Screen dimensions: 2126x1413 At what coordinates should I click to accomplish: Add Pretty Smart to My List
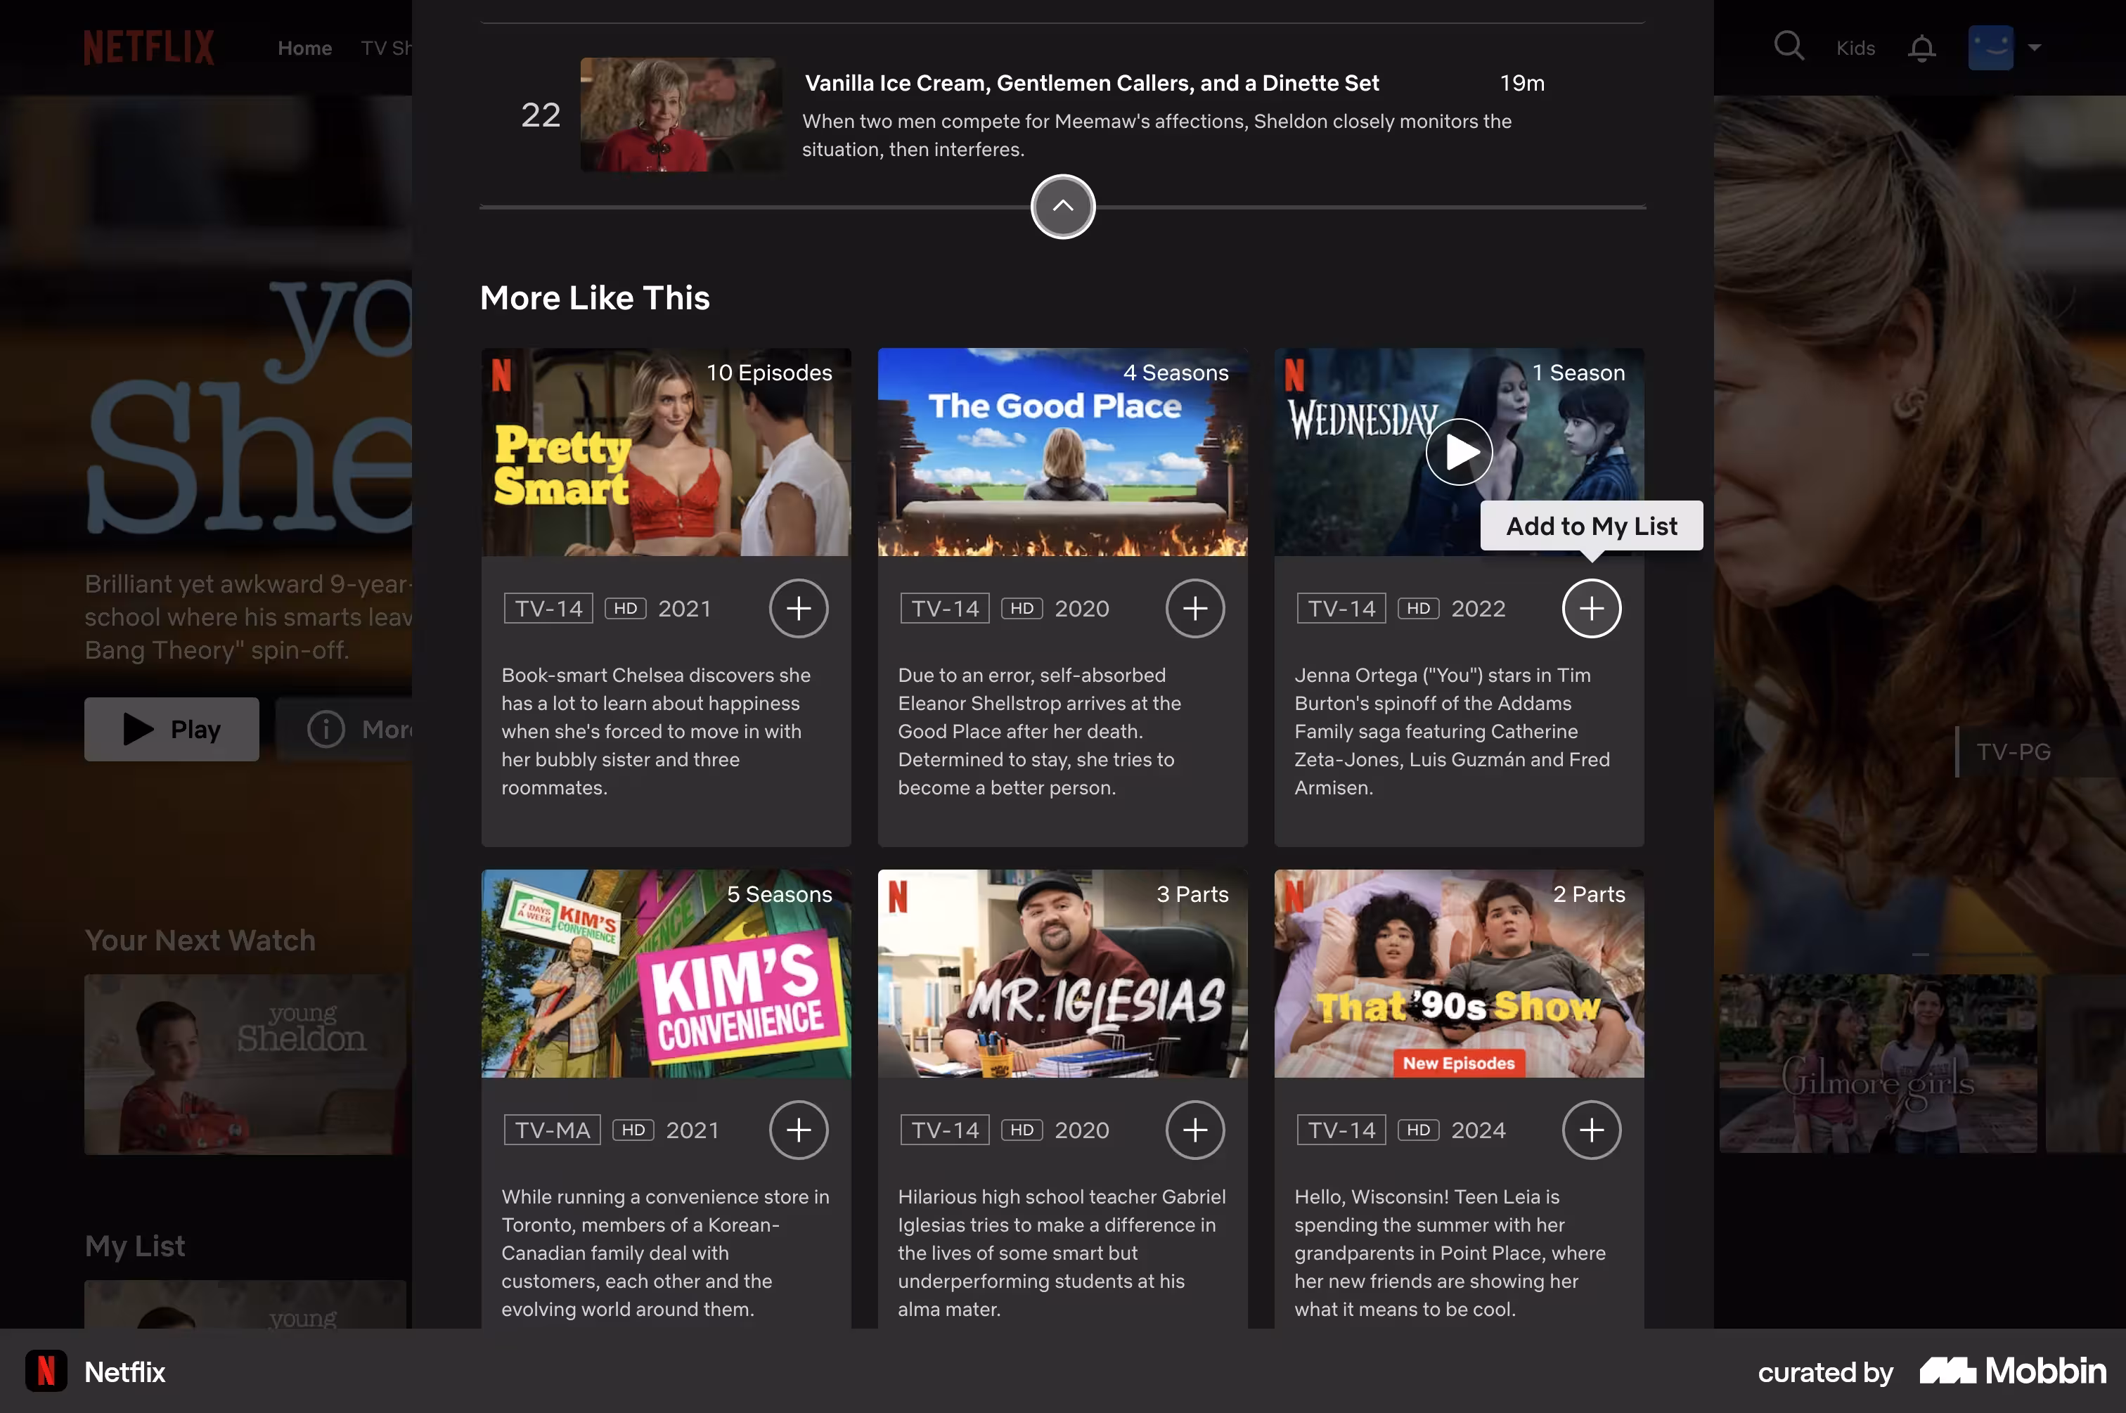(x=799, y=608)
